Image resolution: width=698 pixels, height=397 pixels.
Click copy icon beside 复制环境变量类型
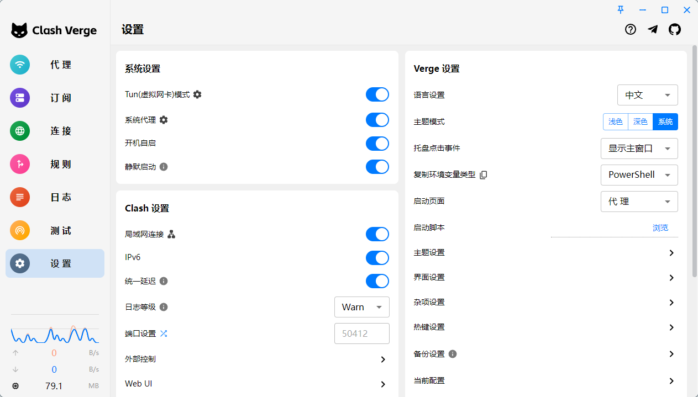pos(484,174)
